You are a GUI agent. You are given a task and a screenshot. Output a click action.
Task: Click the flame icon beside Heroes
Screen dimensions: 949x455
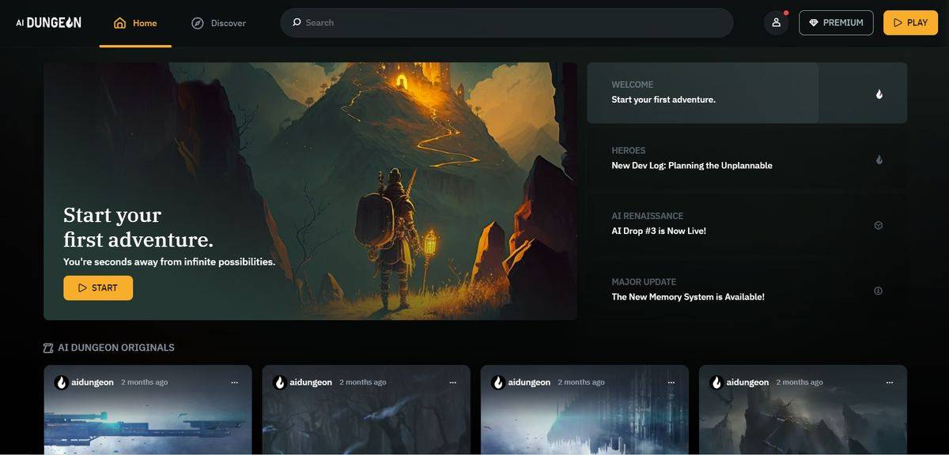coord(879,160)
